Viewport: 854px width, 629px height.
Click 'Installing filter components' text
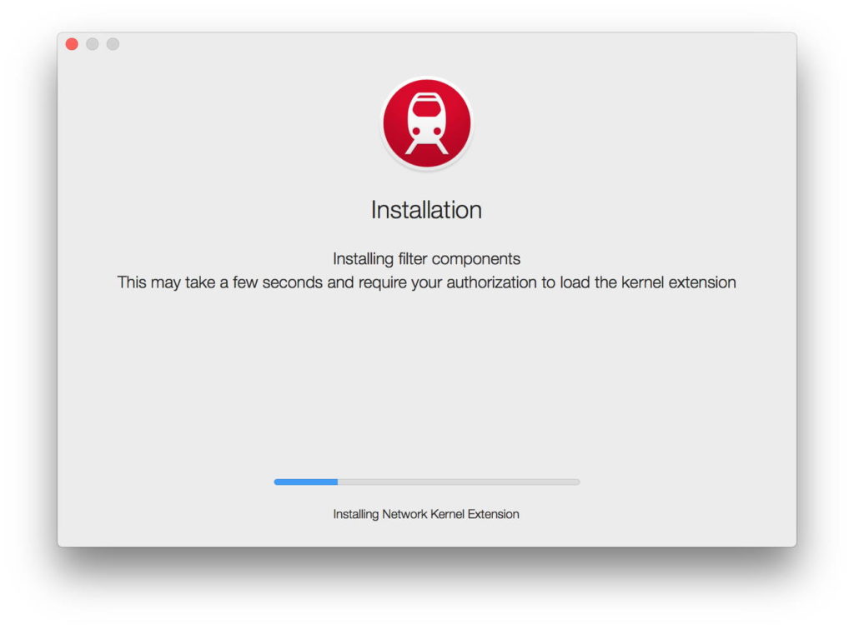tap(426, 258)
